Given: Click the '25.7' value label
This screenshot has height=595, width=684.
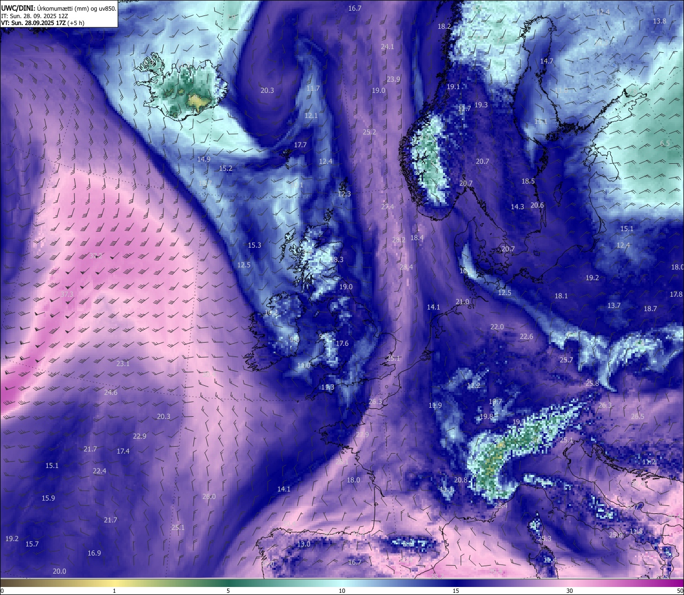Looking at the screenshot, I should [566, 360].
